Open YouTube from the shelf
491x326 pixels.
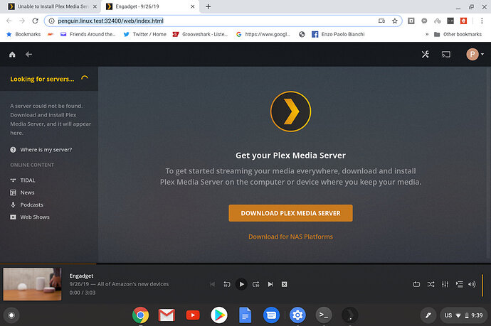[193, 315]
